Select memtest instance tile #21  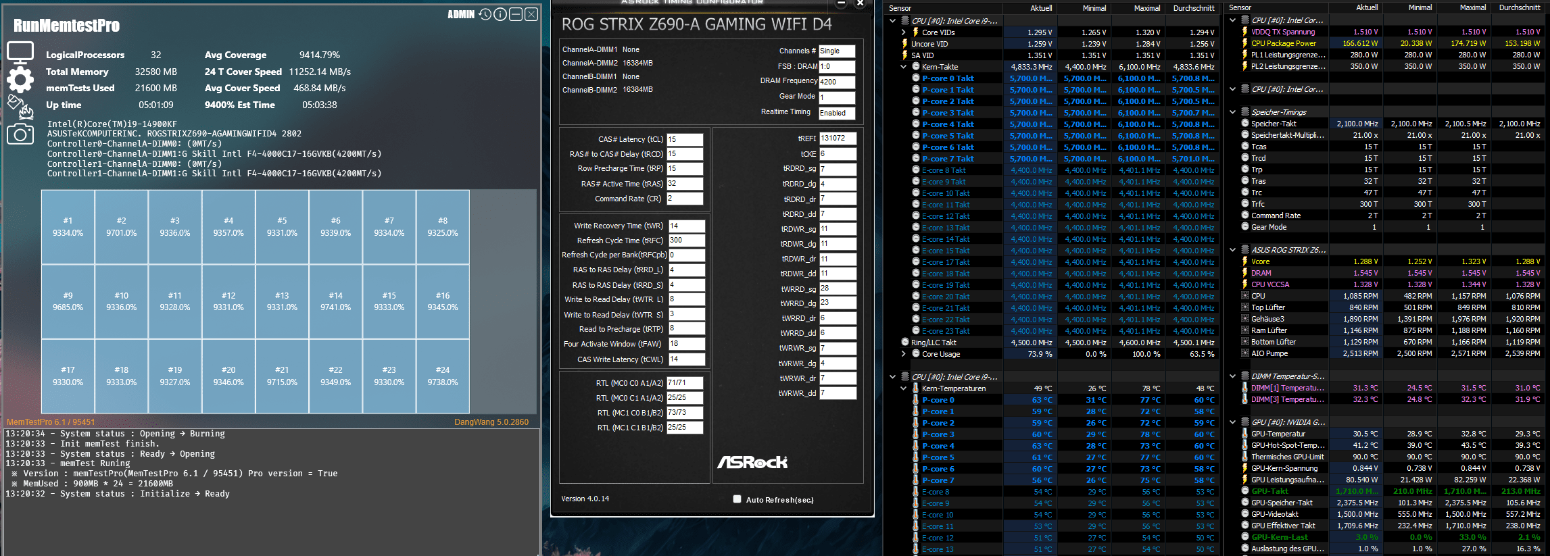283,376
